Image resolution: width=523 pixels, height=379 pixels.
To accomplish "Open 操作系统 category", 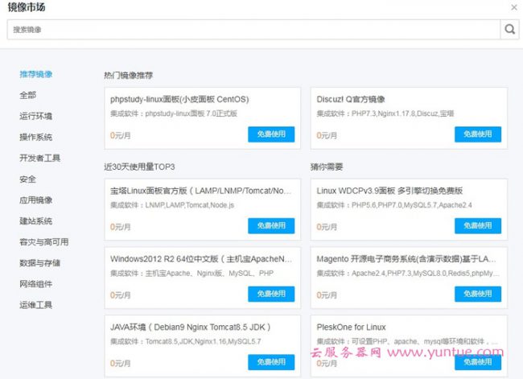I will pyautogui.click(x=35, y=137).
